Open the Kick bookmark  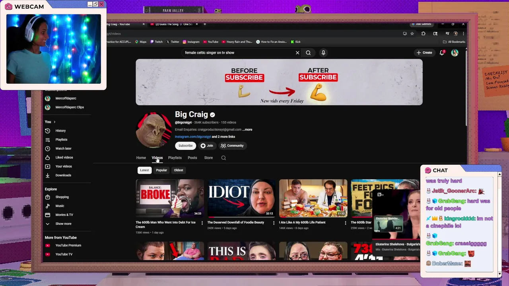click(295, 42)
